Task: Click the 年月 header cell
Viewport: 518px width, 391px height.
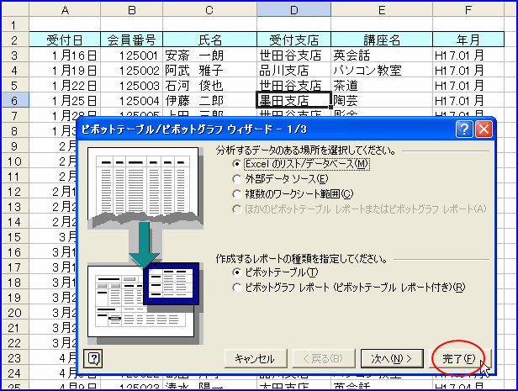Action: [x=468, y=40]
